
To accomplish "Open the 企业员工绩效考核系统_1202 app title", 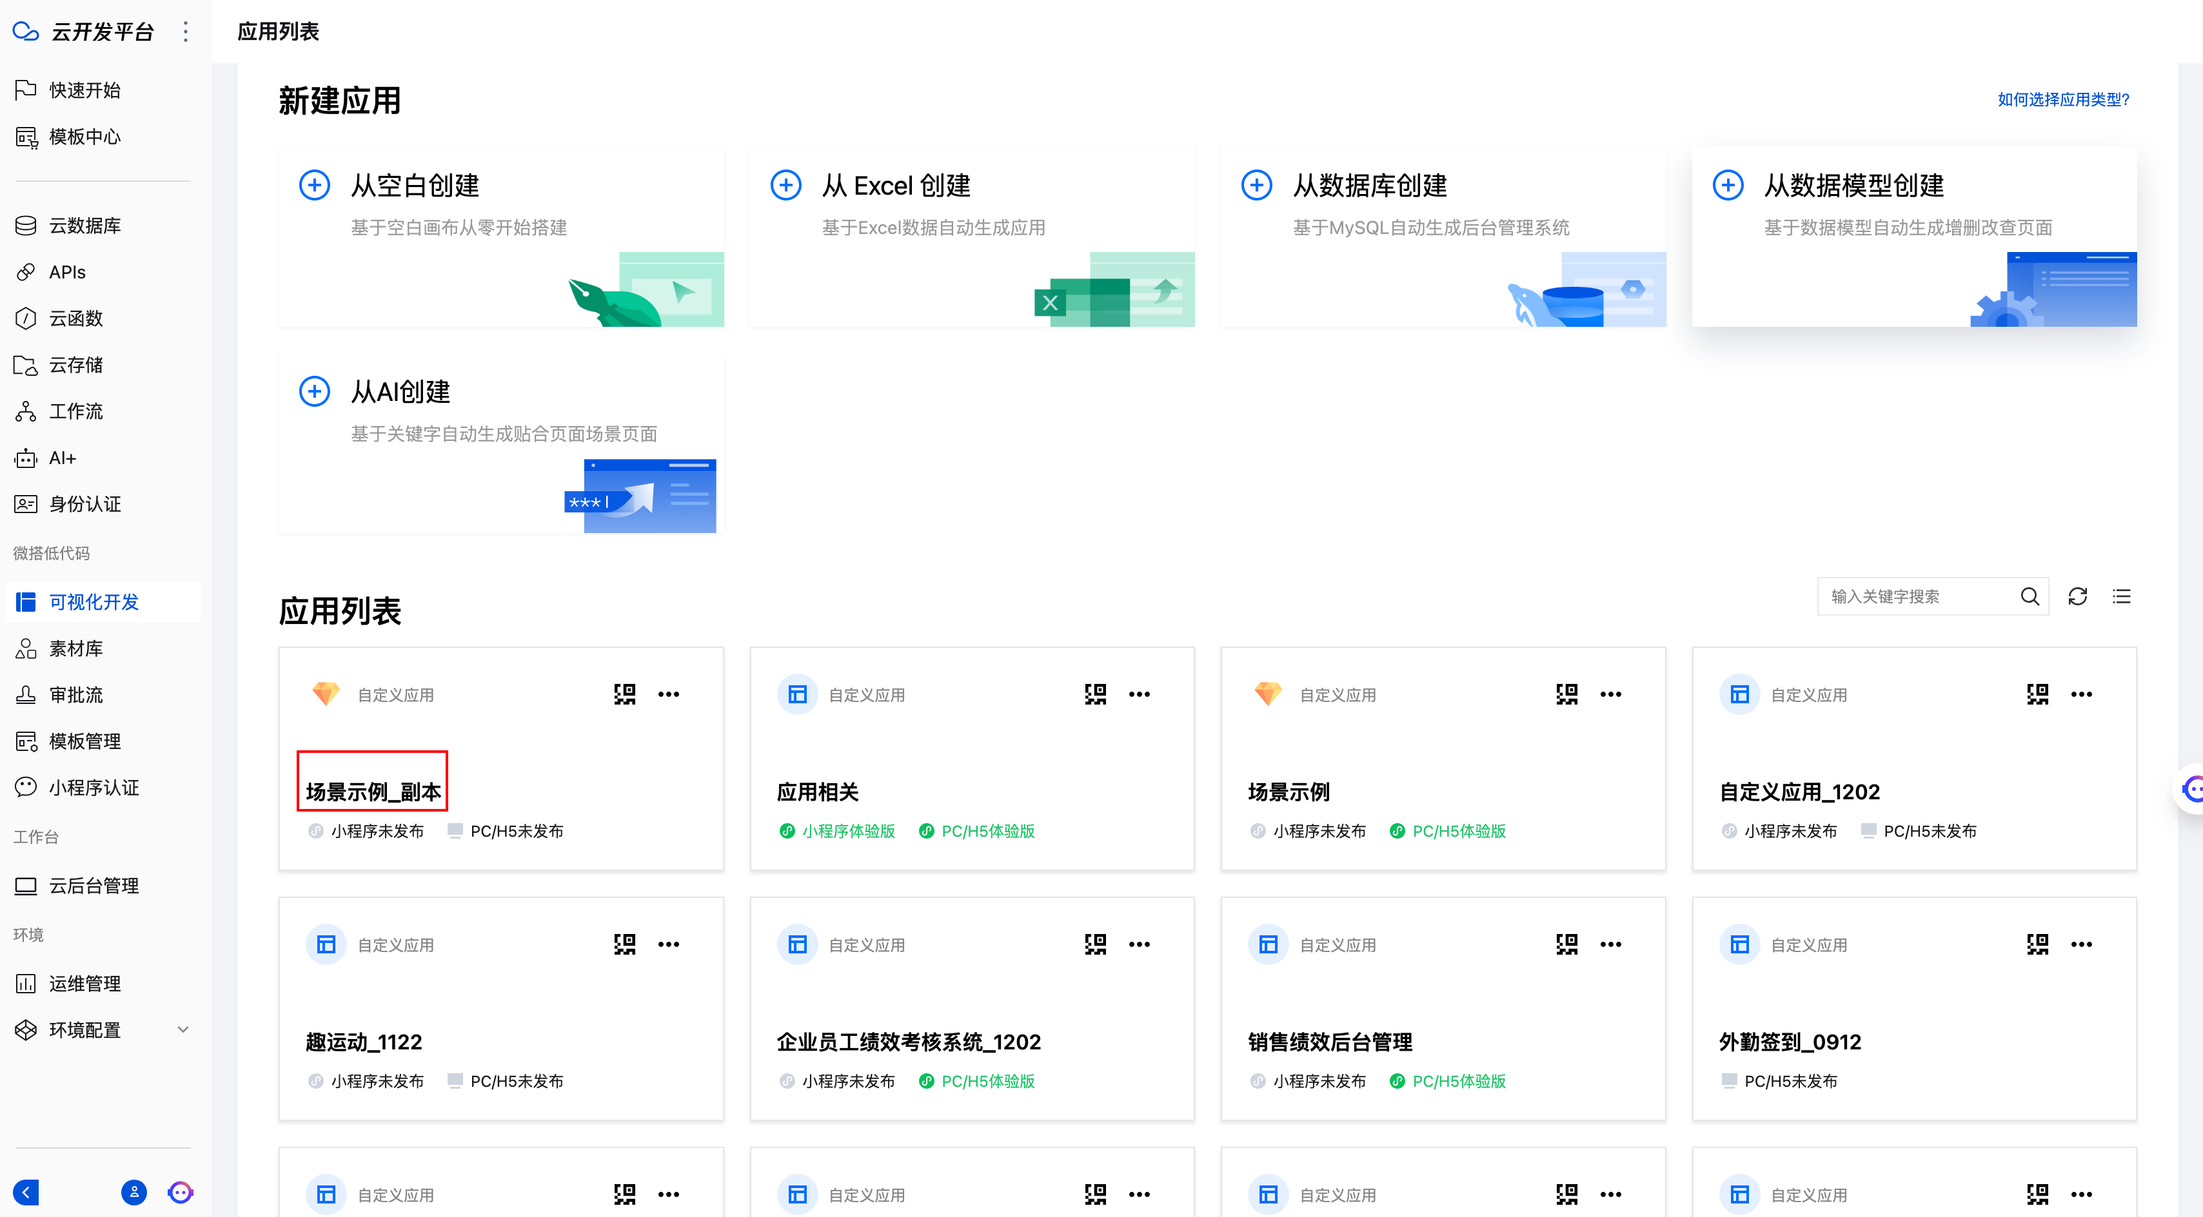I will pyautogui.click(x=908, y=1043).
